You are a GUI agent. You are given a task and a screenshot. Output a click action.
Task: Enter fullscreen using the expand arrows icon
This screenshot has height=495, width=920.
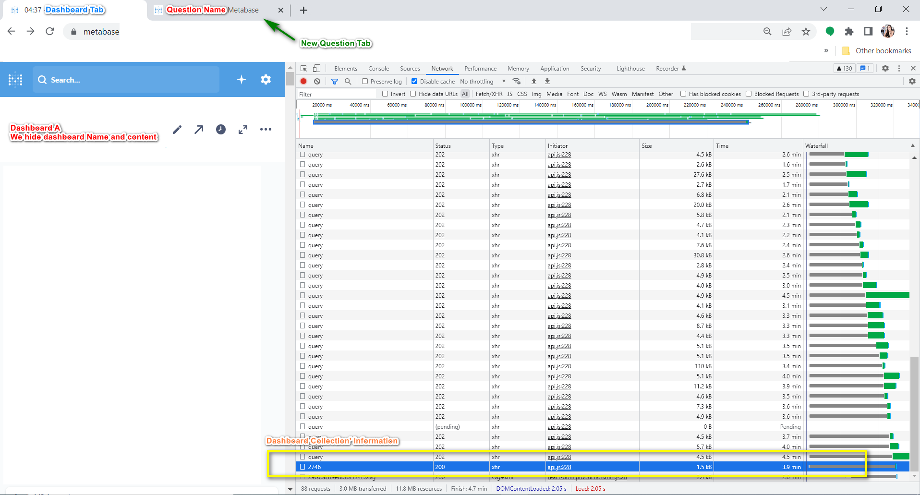[x=243, y=129]
